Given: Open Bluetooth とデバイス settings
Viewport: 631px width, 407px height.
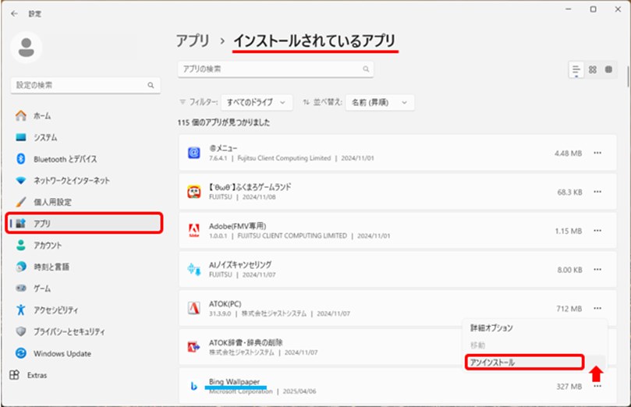Looking at the screenshot, I should click(84, 159).
